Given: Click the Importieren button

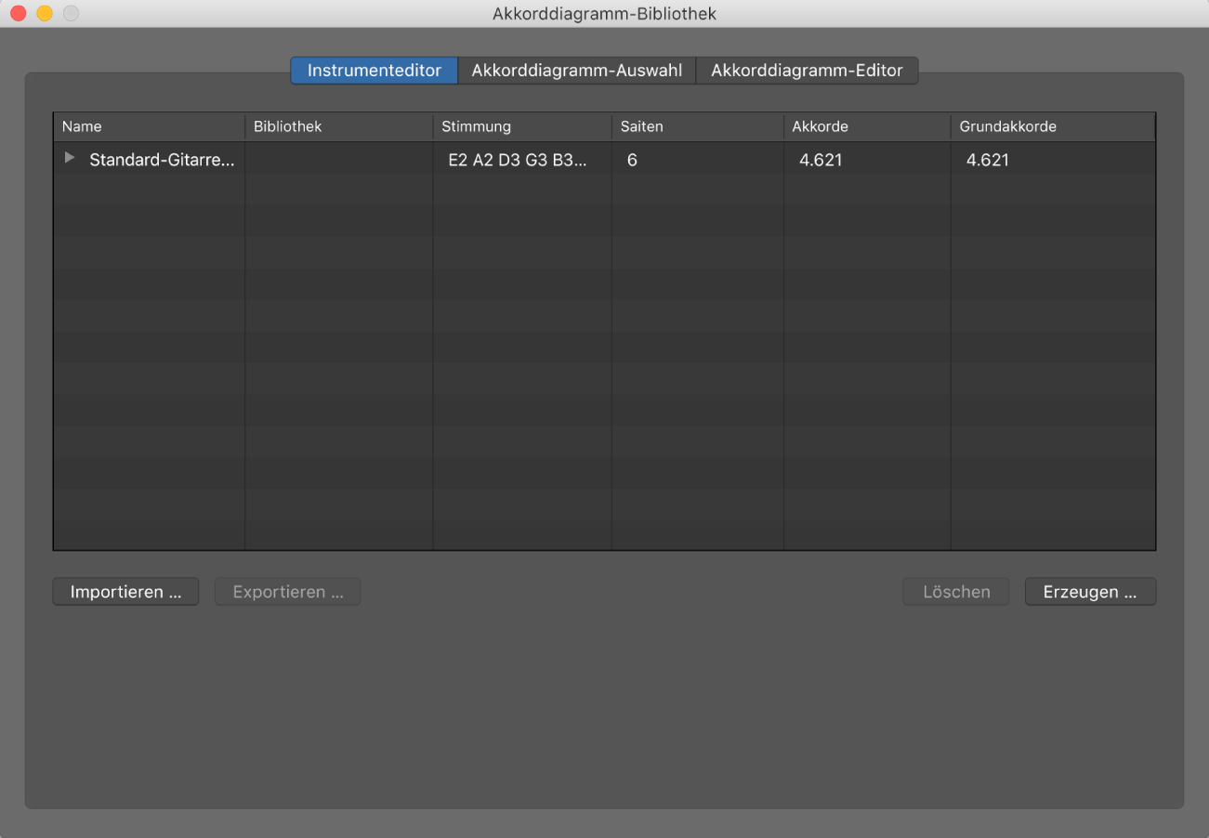Looking at the screenshot, I should click(x=125, y=592).
